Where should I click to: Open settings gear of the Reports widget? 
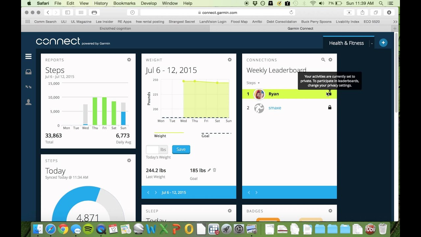pyautogui.click(x=129, y=60)
